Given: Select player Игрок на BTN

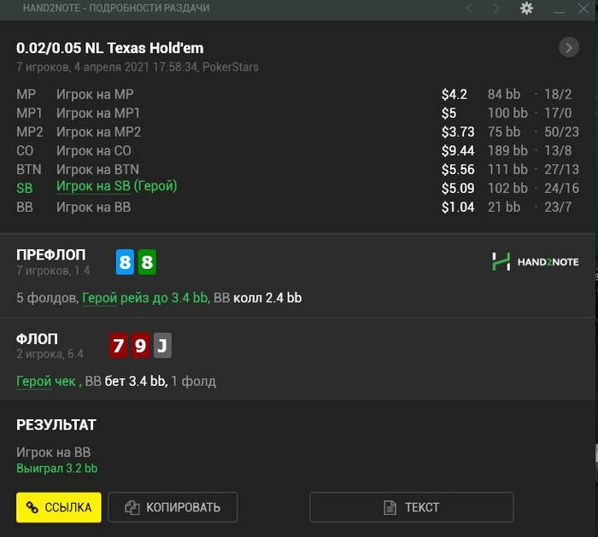Looking at the screenshot, I should (x=97, y=169).
